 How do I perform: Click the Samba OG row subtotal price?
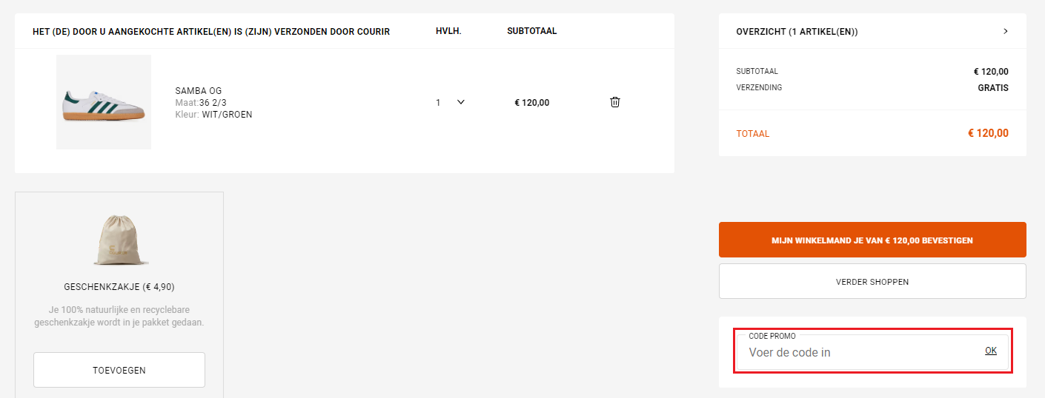532,103
